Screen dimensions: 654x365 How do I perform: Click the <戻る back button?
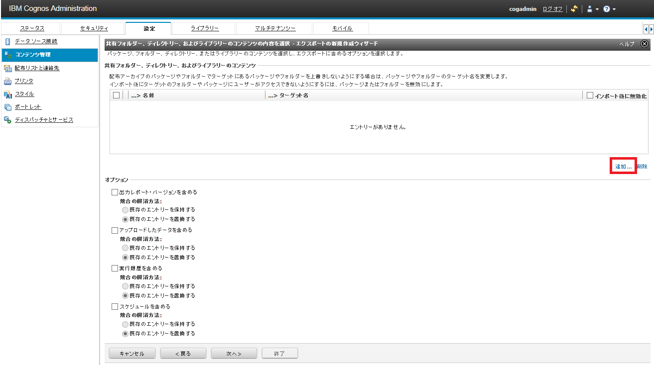[183, 354]
